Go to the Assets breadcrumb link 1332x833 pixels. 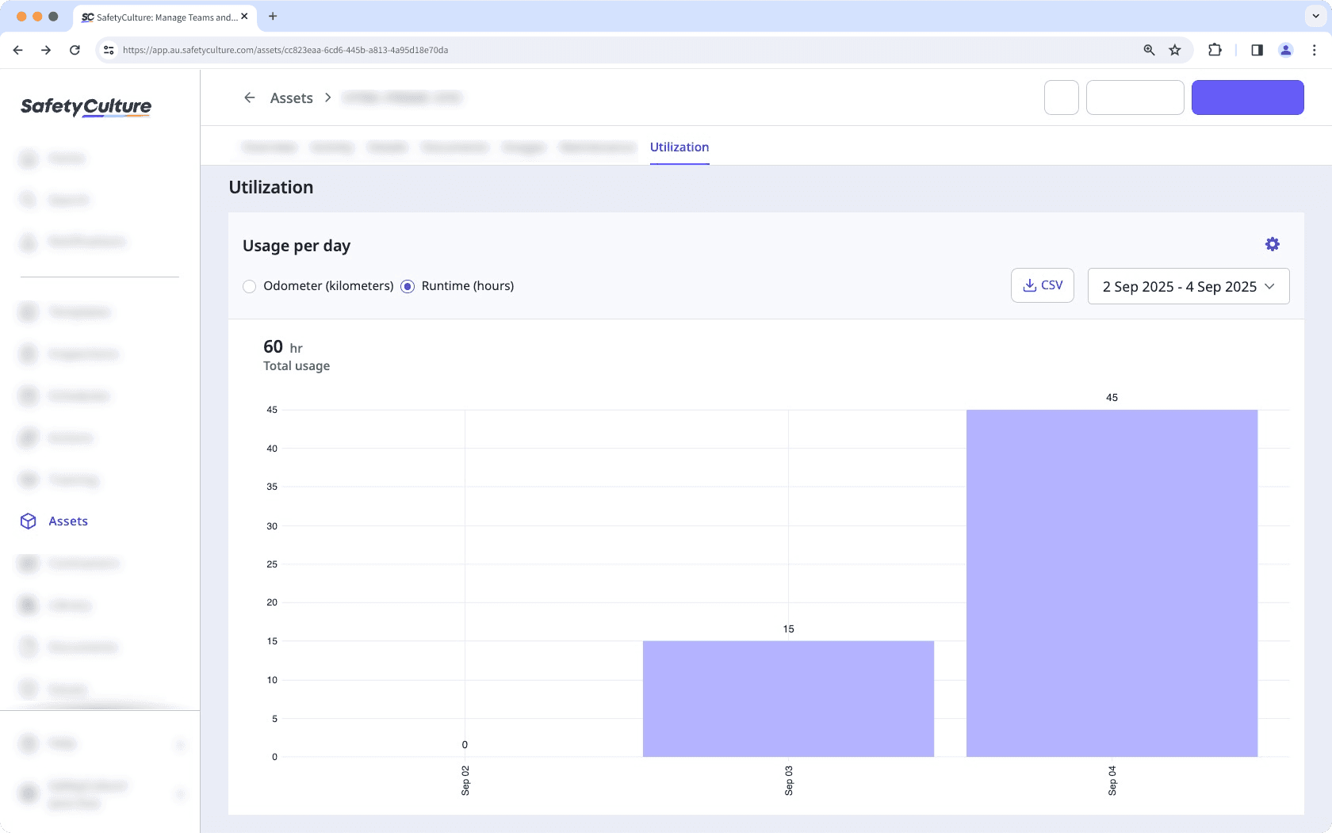(291, 98)
